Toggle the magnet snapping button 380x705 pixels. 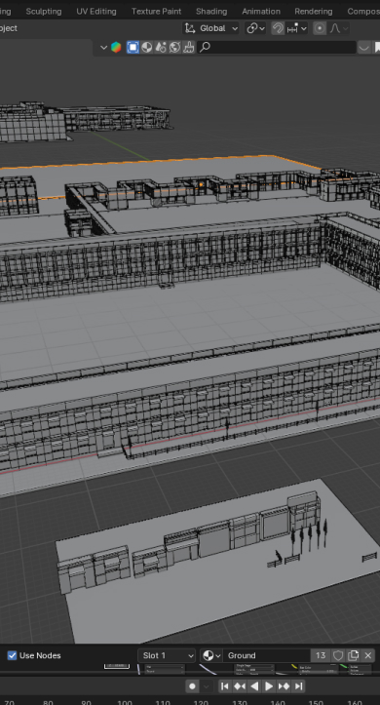coord(278,28)
